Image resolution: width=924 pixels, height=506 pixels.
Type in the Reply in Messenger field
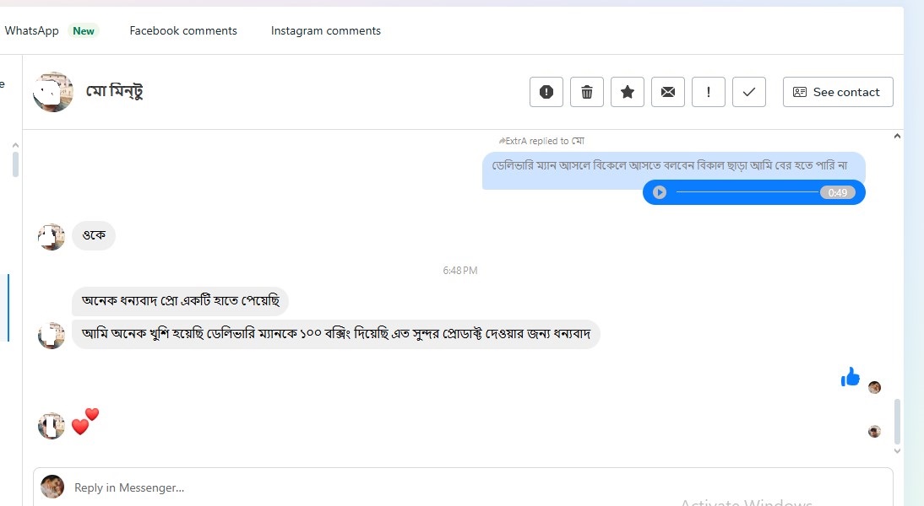pos(473,487)
